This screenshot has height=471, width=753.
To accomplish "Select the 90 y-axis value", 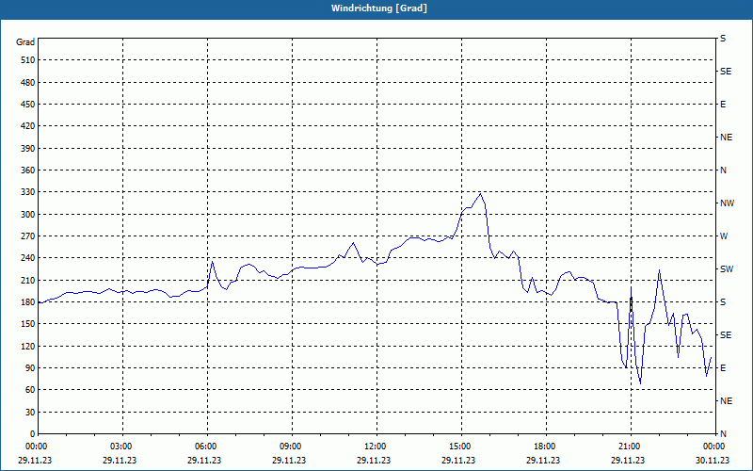I will click(30, 368).
